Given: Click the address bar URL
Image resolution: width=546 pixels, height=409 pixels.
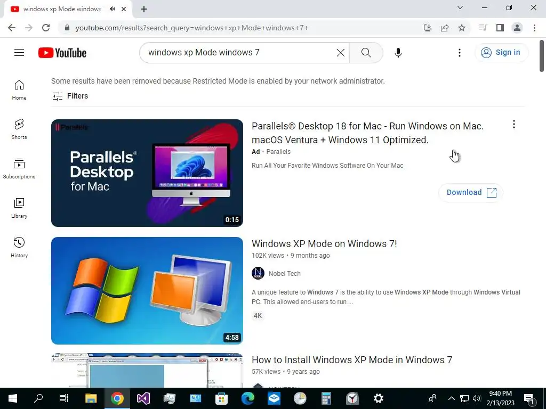Looking at the screenshot, I should [x=192, y=28].
